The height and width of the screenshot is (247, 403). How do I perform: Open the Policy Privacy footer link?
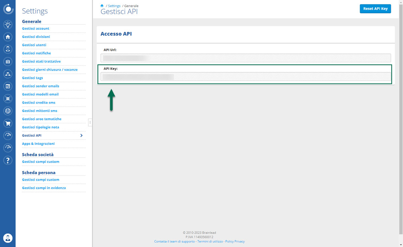pyautogui.click(x=235, y=241)
